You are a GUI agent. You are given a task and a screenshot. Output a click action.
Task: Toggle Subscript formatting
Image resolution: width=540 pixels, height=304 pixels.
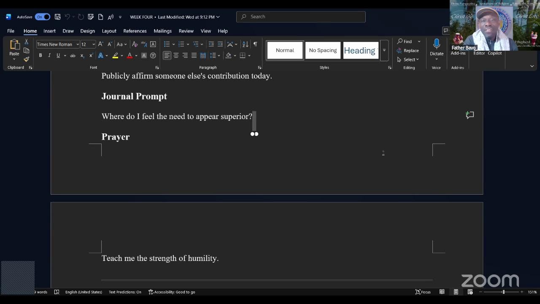[x=82, y=55]
